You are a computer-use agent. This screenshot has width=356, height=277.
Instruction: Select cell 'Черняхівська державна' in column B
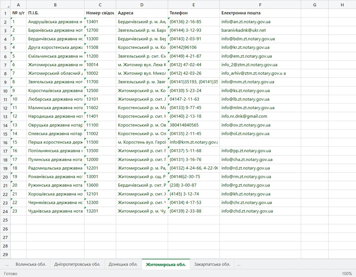(55, 202)
